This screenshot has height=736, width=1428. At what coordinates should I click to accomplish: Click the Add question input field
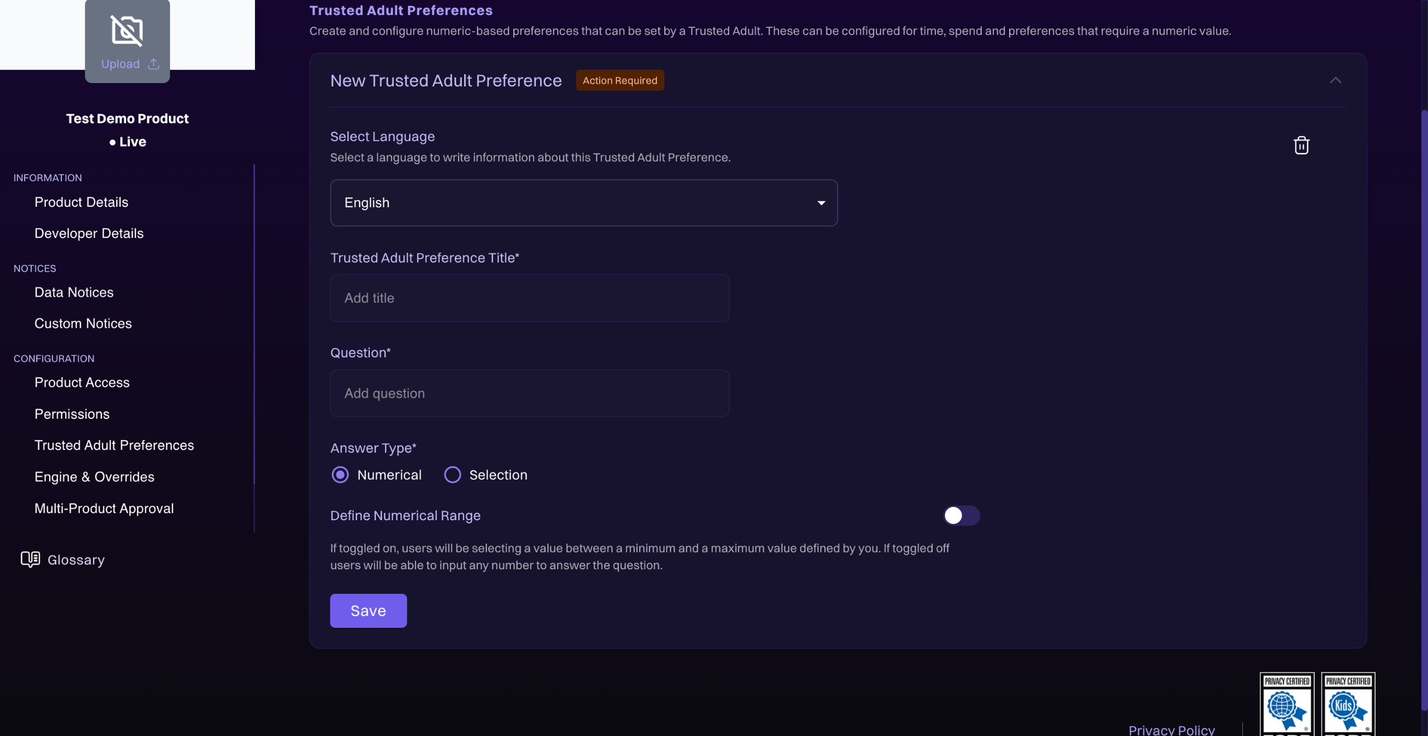(x=529, y=394)
